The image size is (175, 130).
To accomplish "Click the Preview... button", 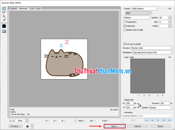I will coord(15,126).
